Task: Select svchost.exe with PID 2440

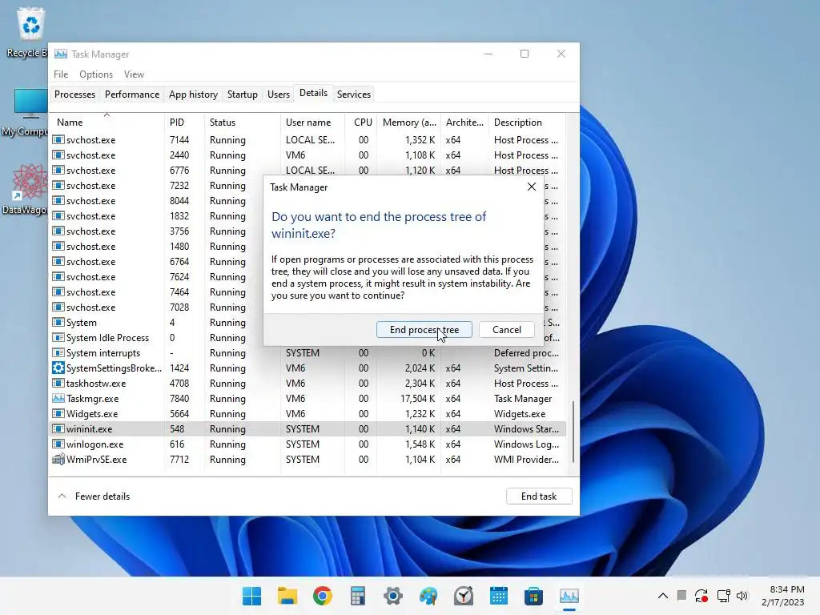Action: point(307,155)
